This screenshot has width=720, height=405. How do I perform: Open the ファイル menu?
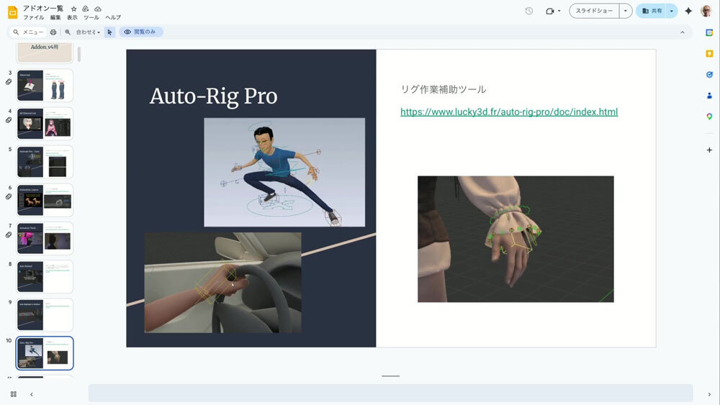[x=34, y=17]
